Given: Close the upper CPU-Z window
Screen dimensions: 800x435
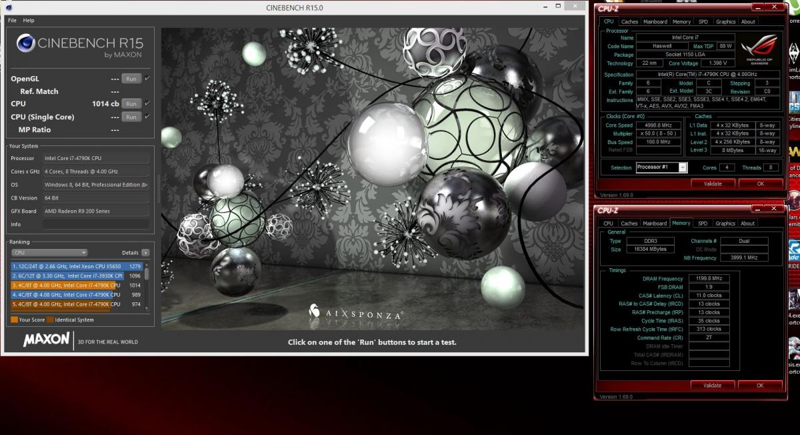Looking at the screenshot, I should click(775, 7).
